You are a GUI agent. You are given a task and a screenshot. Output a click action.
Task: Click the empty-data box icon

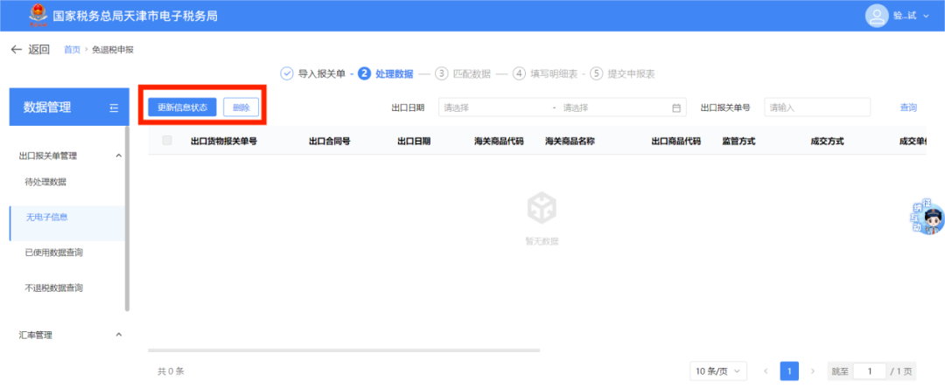tap(542, 208)
